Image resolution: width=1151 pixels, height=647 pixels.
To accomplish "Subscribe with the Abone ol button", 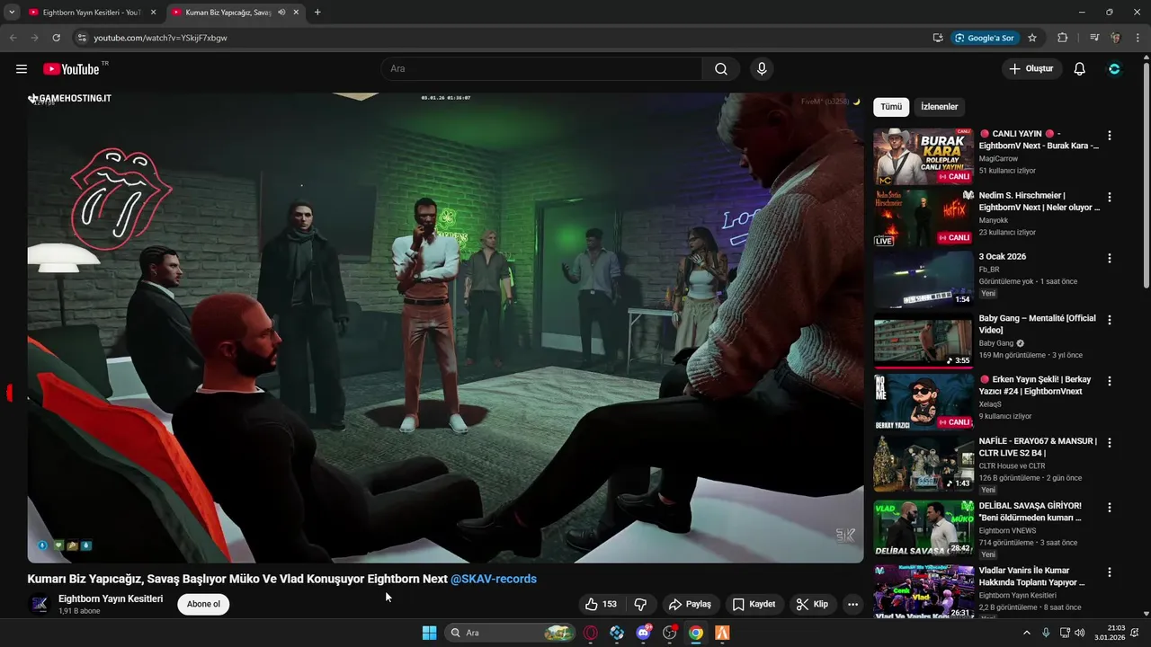I will pyautogui.click(x=203, y=604).
